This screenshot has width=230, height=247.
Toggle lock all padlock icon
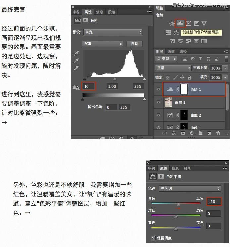(x=190, y=77)
